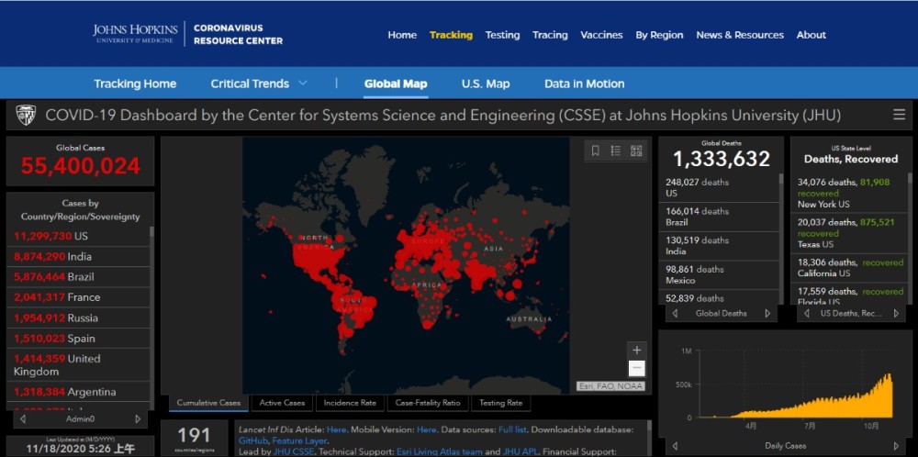Select France row with 2,041,317 cases
This screenshot has width=918, height=457.
(80, 297)
